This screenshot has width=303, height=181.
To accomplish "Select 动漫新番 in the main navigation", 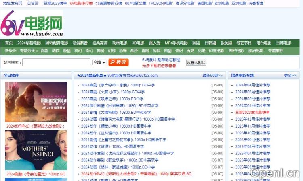I will [x=80, y=43].
